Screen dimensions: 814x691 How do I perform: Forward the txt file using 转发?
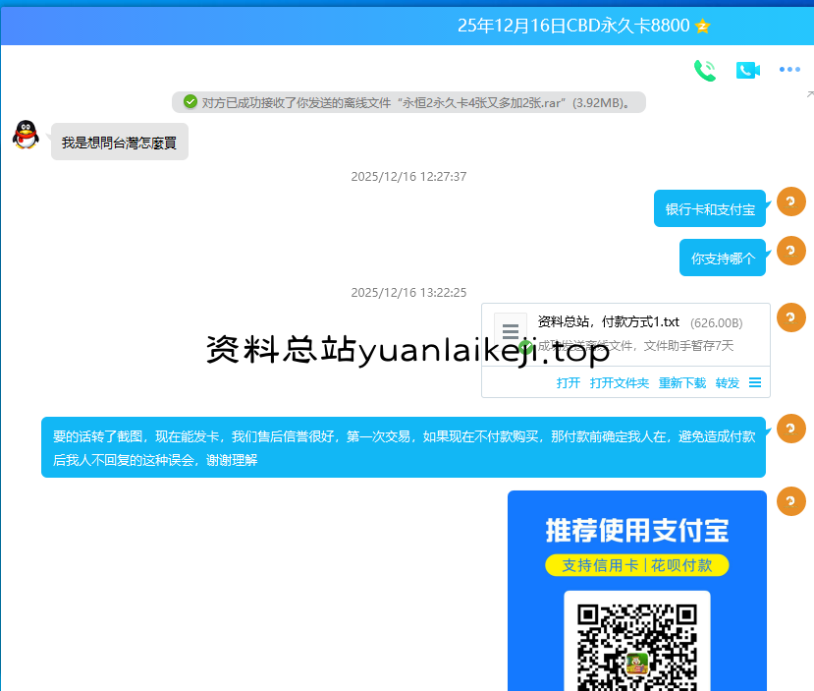(x=727, y=383)
